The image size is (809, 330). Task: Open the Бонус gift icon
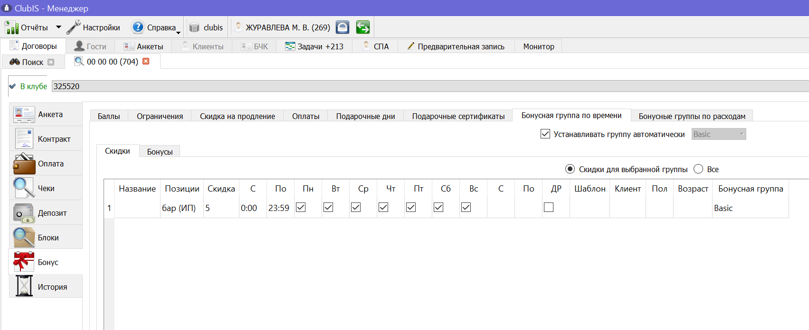tap(24, 262)
